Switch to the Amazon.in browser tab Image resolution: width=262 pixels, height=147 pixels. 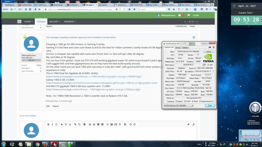click(x=122, y=5)
